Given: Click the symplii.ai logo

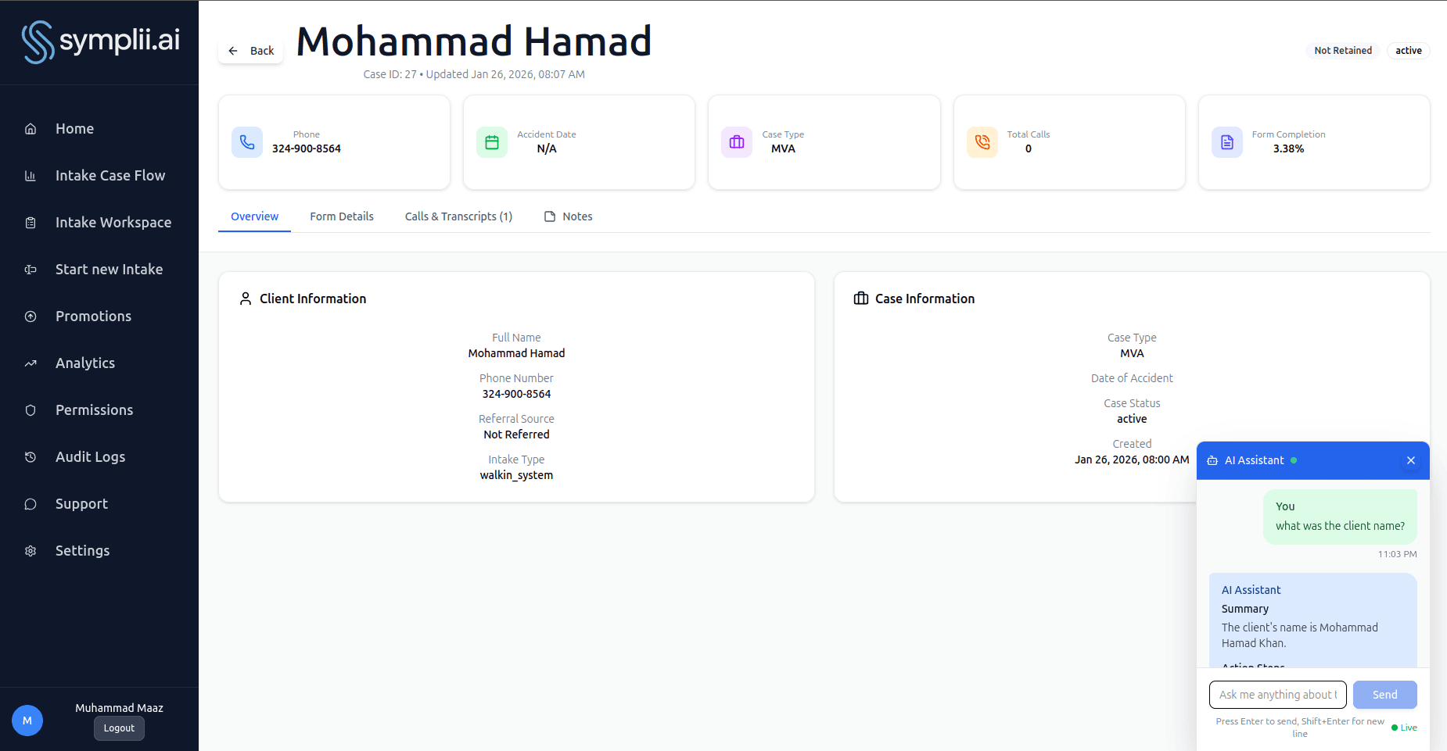Looking at the screenshot, I should [99, 42].
